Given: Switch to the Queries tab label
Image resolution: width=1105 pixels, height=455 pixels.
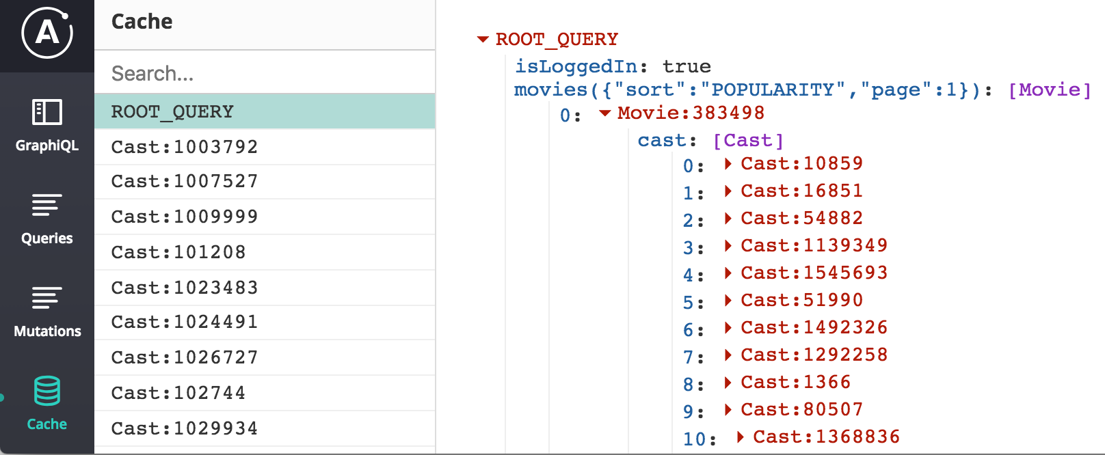Looking at the screenshot, I should click(47, 238).
